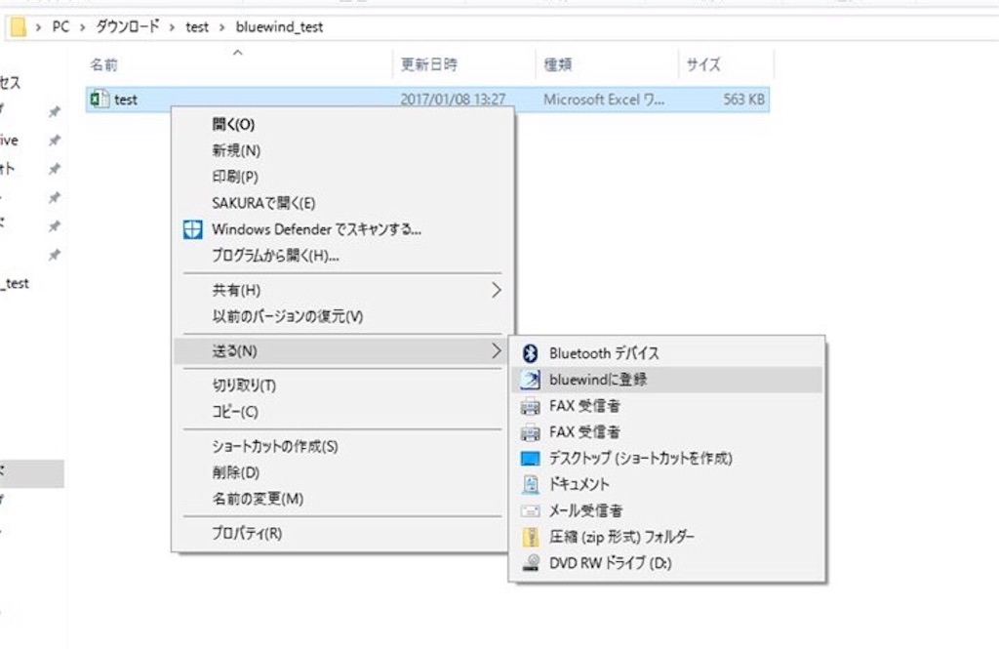Click the メール受信者 envelope icon
The image size is (999, 649).
530,510
